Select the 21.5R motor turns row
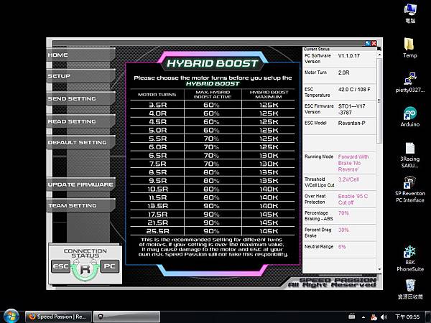 [213, 223]
